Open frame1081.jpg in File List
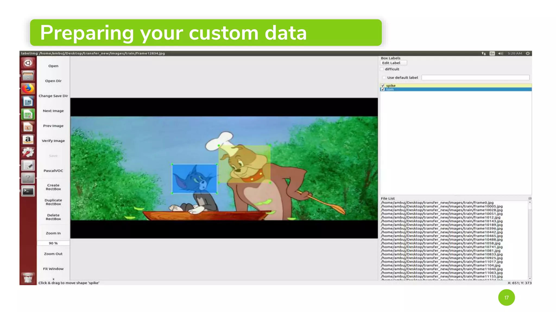The height and width of the screenshot is (312, 556). [x=440, y=251]
